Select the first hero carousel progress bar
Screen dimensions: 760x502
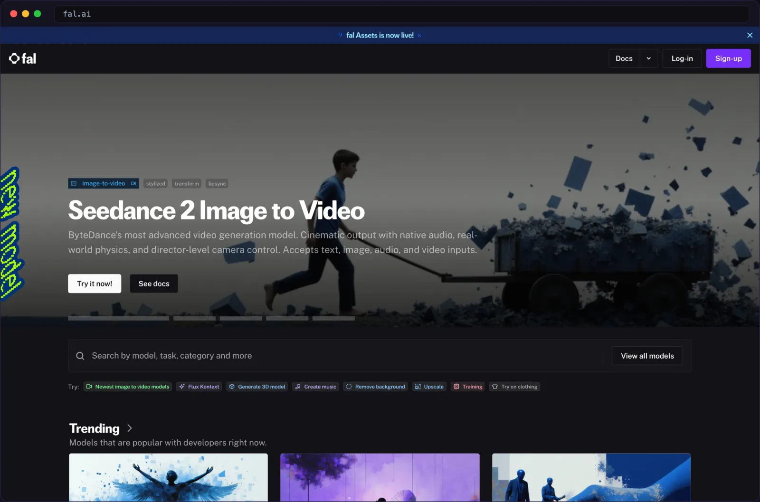118,318
